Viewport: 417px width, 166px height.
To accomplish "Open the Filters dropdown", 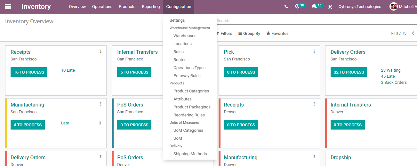I will [x=224, y=33].
